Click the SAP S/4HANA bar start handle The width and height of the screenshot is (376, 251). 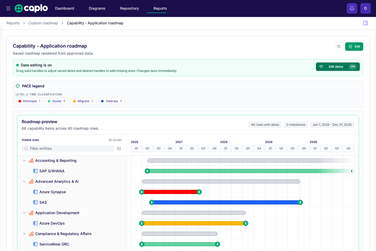(x=147, y=171)
